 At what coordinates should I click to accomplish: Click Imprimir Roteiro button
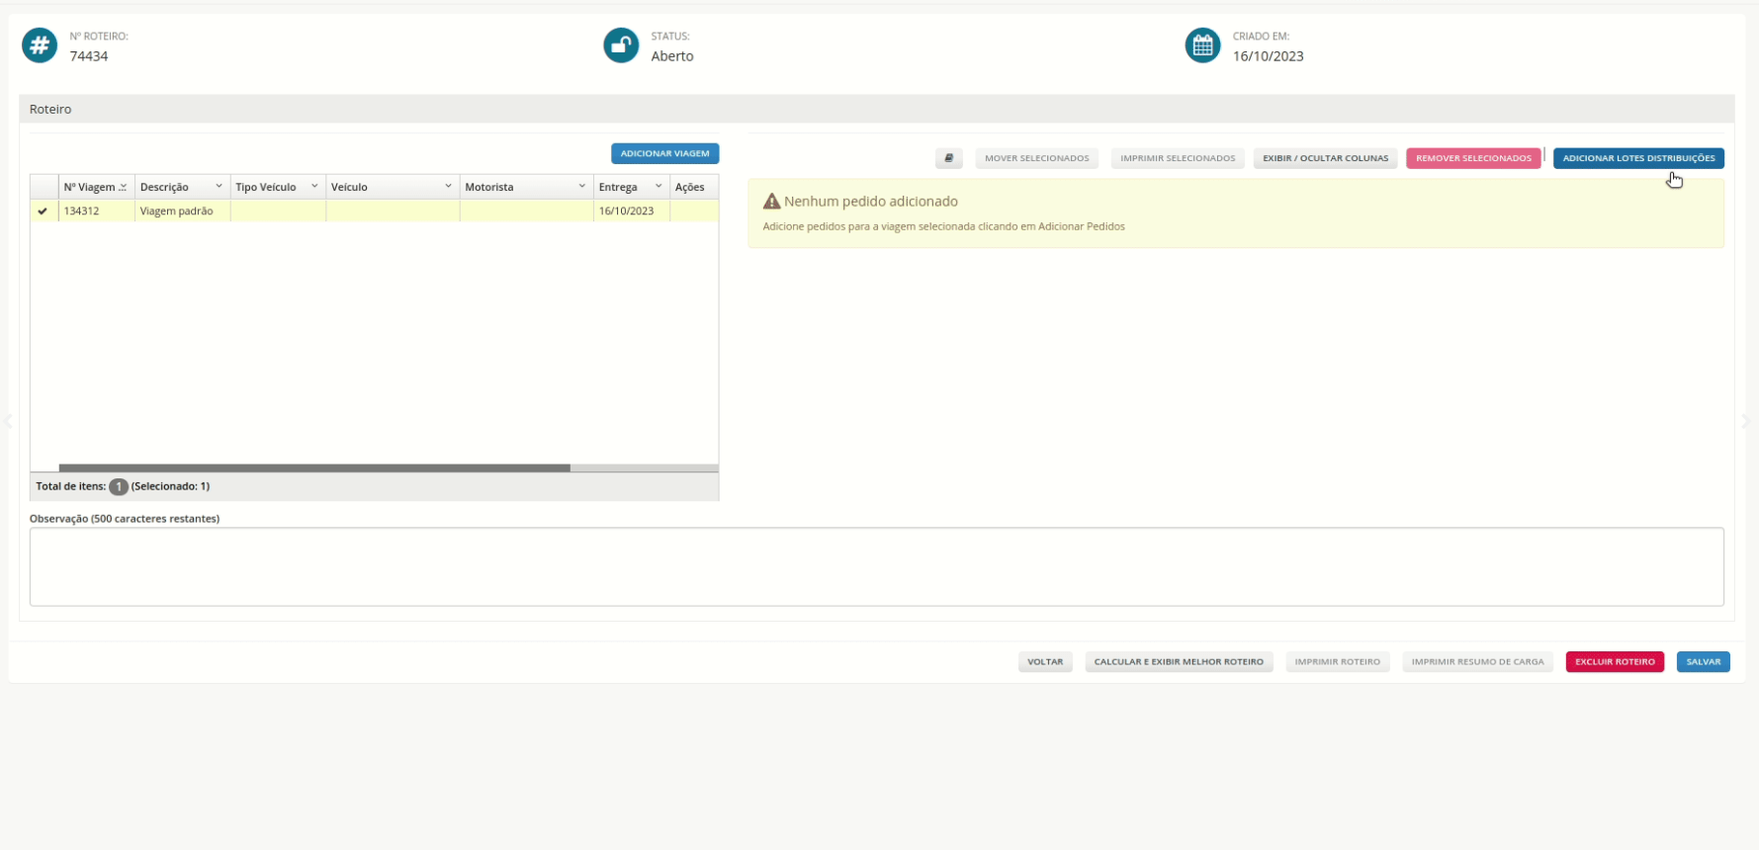click(x=1337, y=662)
